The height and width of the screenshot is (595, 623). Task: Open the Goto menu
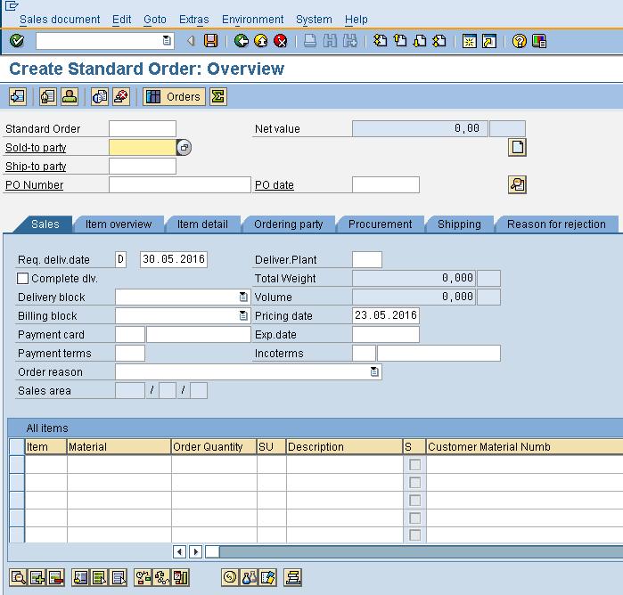click(x=155, y=20)
